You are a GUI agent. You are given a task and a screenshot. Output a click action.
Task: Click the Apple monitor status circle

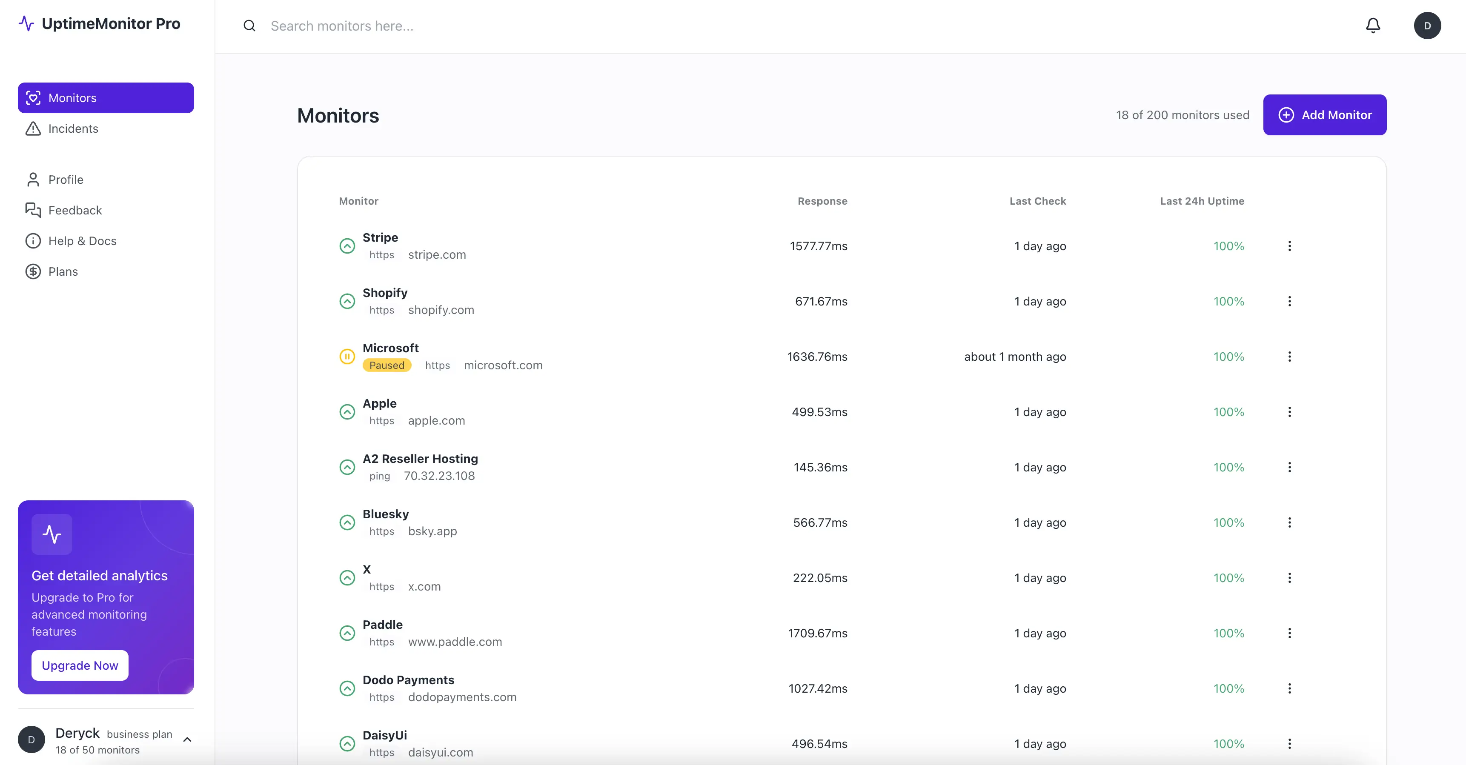(x=347, y=412)
